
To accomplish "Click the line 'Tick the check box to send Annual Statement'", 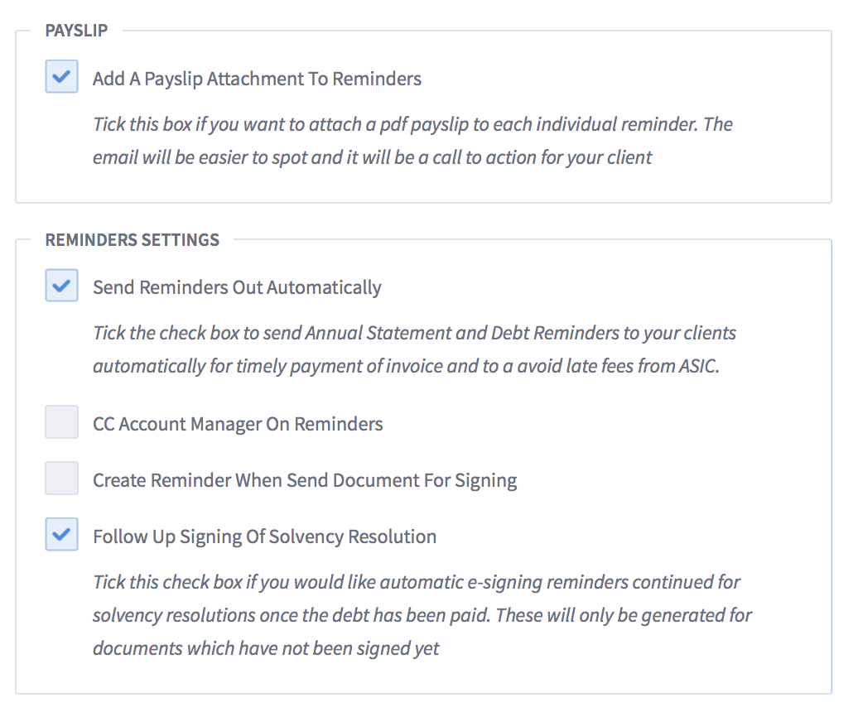I will point(414,334).
